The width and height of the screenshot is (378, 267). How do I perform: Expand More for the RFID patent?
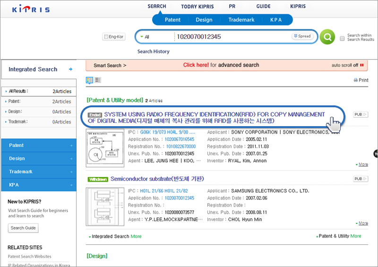click(x=362, y=164)
